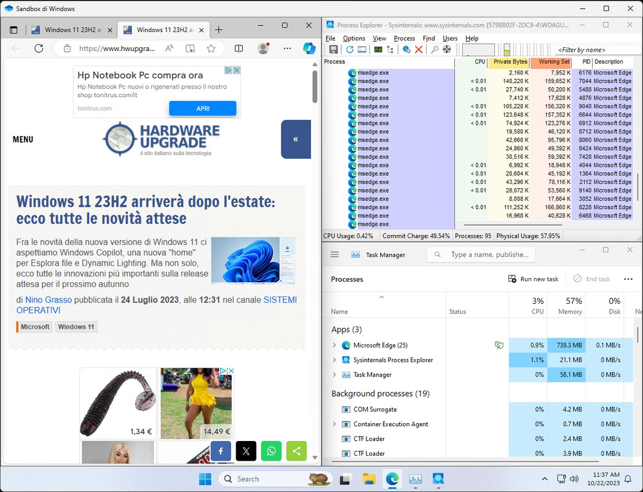Click Edge's Refresh page button

click(39, 49)
